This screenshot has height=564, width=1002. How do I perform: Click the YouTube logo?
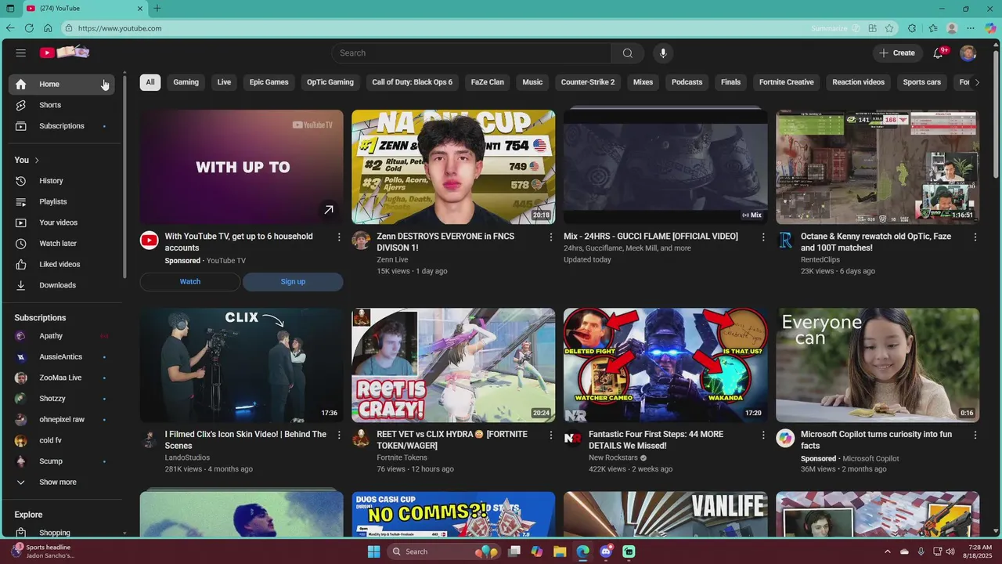(x=65, y=52)
